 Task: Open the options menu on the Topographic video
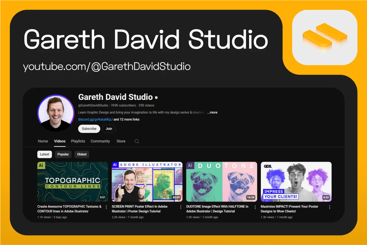[x=106, y=207]
